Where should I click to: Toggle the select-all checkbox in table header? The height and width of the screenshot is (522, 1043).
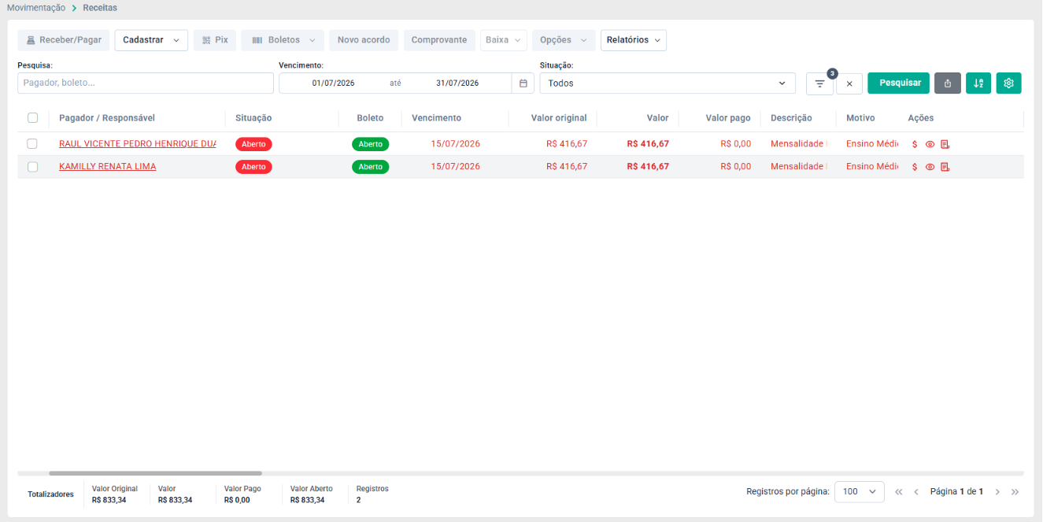[32, 118]
